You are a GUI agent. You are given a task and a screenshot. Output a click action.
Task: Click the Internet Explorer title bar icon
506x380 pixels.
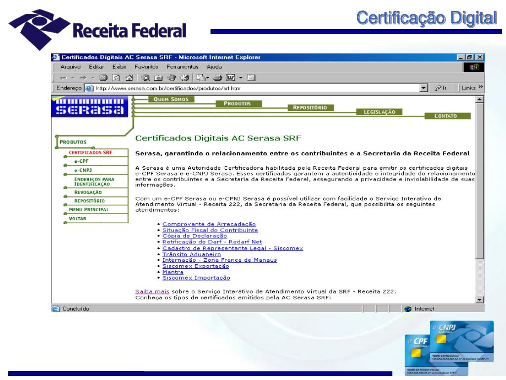56,57
